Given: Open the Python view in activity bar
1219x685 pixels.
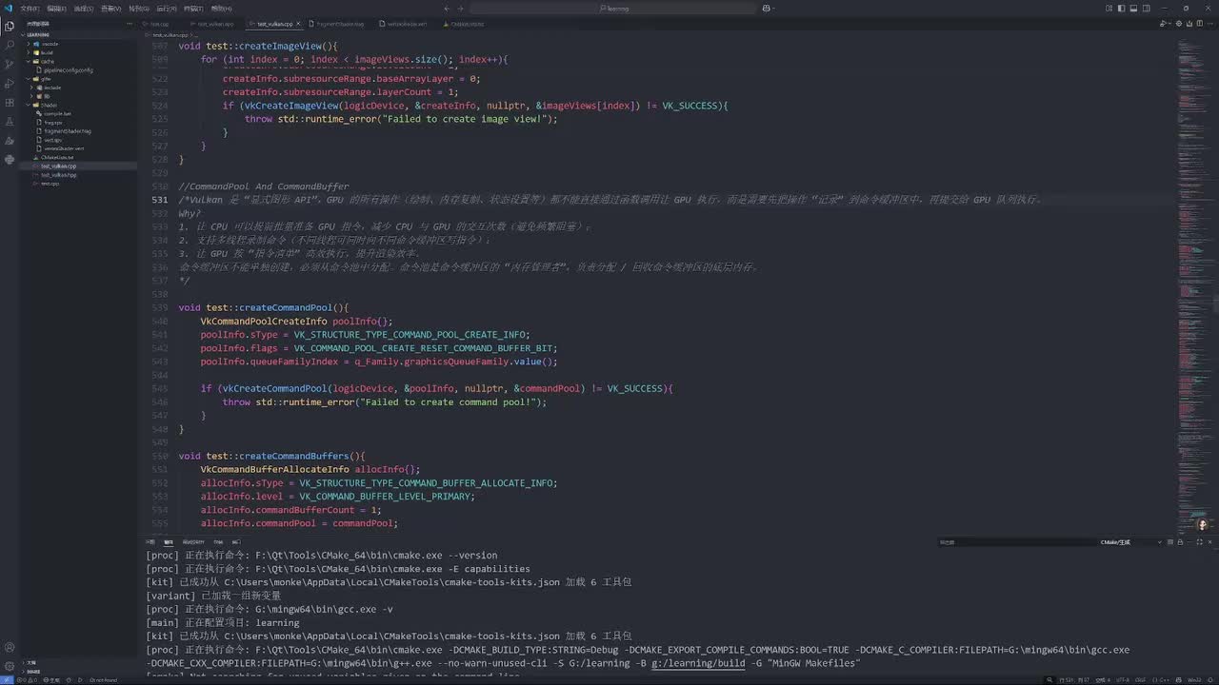Looking at the screenshot, I should point(10,160).
